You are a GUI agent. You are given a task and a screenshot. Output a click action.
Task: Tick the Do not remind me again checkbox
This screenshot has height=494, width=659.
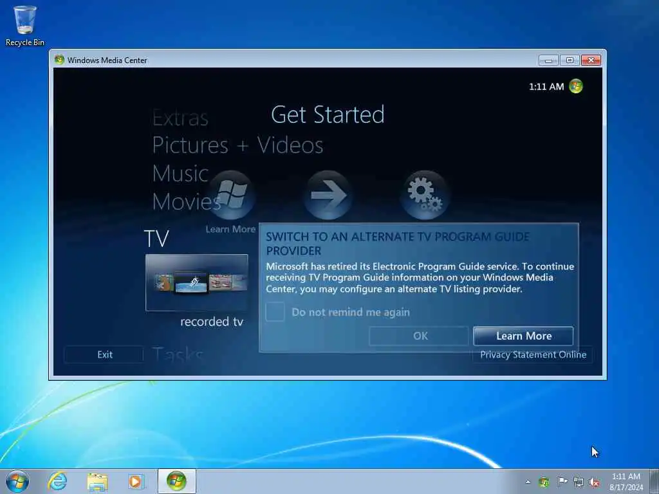click(275, 312)
